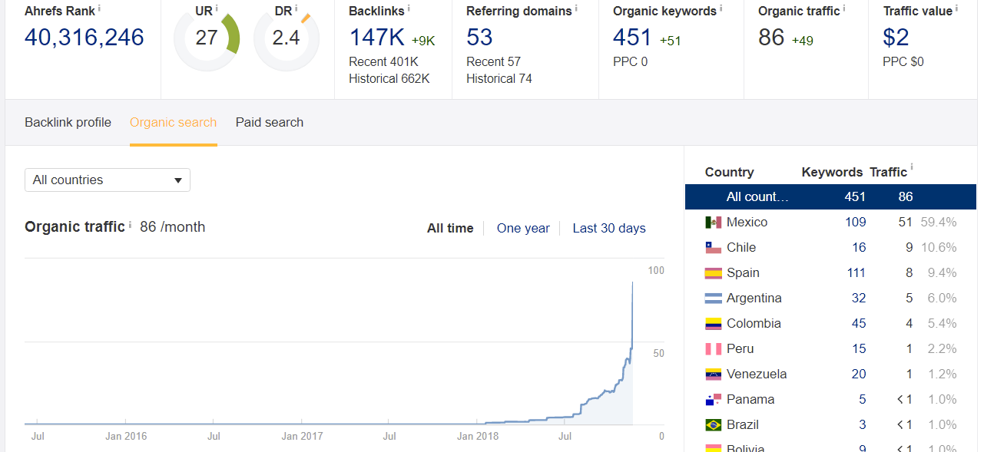Click Venezuela keywords count 20
Viewport: 984px width, 452px height.
859,374
